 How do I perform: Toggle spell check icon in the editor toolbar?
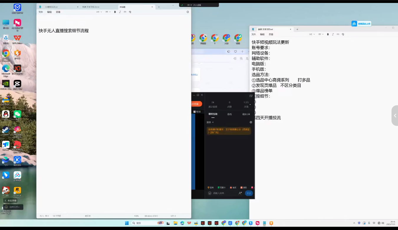point(130,12)
